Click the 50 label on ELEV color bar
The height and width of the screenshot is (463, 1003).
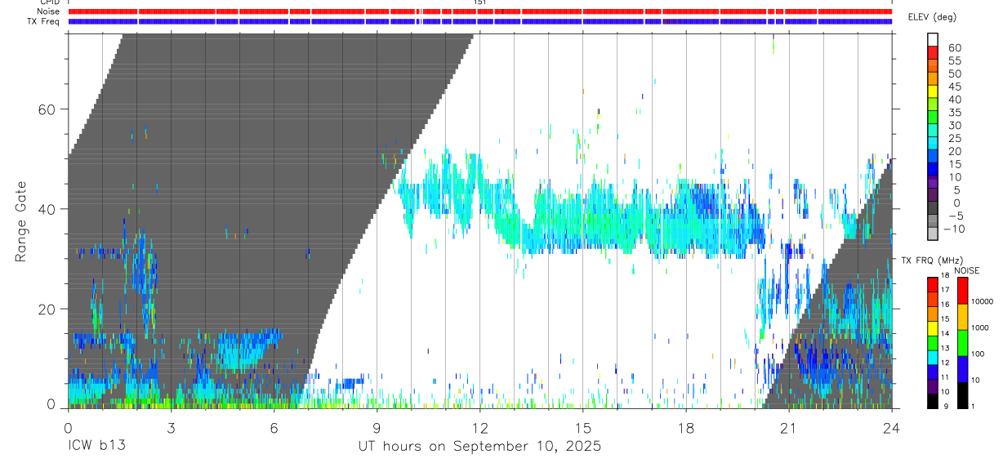[x=954, y=74]
